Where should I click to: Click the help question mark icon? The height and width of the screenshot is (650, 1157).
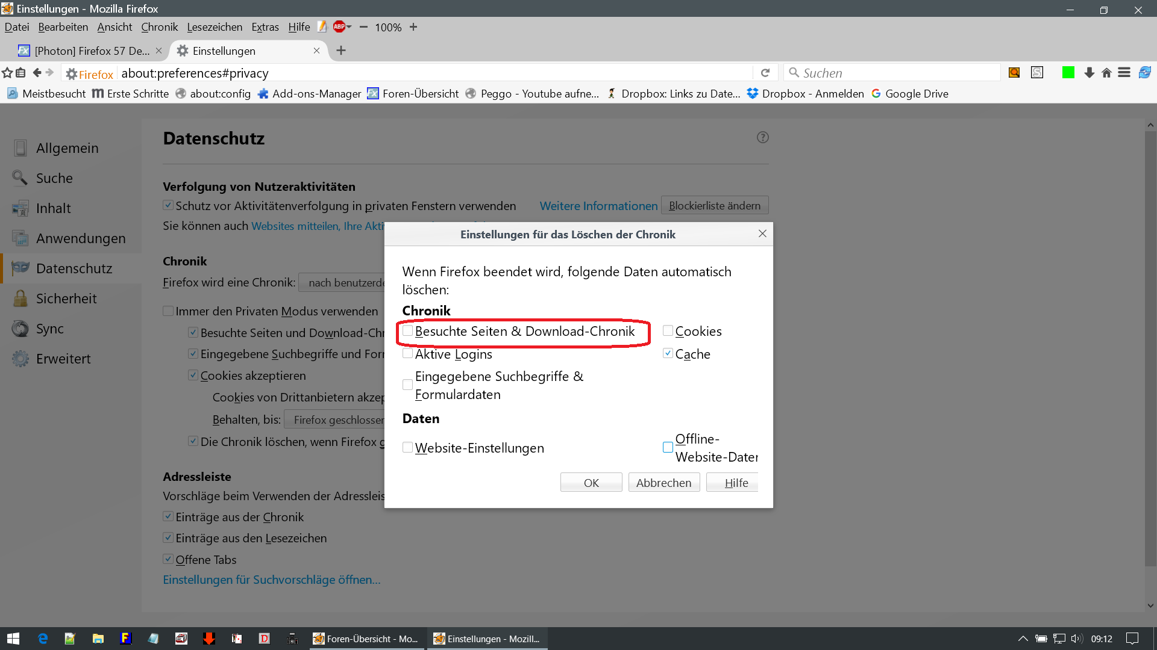(762, 137)
